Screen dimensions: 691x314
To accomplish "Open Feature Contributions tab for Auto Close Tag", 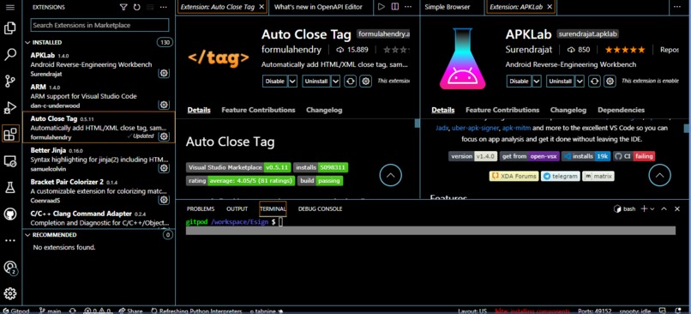I will (258, 110).
